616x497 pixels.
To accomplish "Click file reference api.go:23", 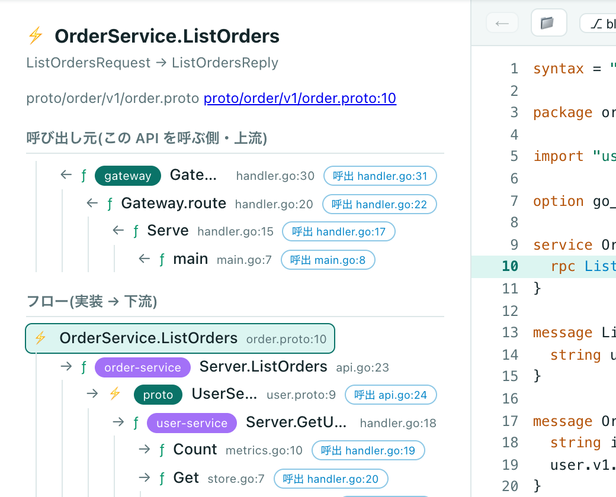I will (362, 367).
